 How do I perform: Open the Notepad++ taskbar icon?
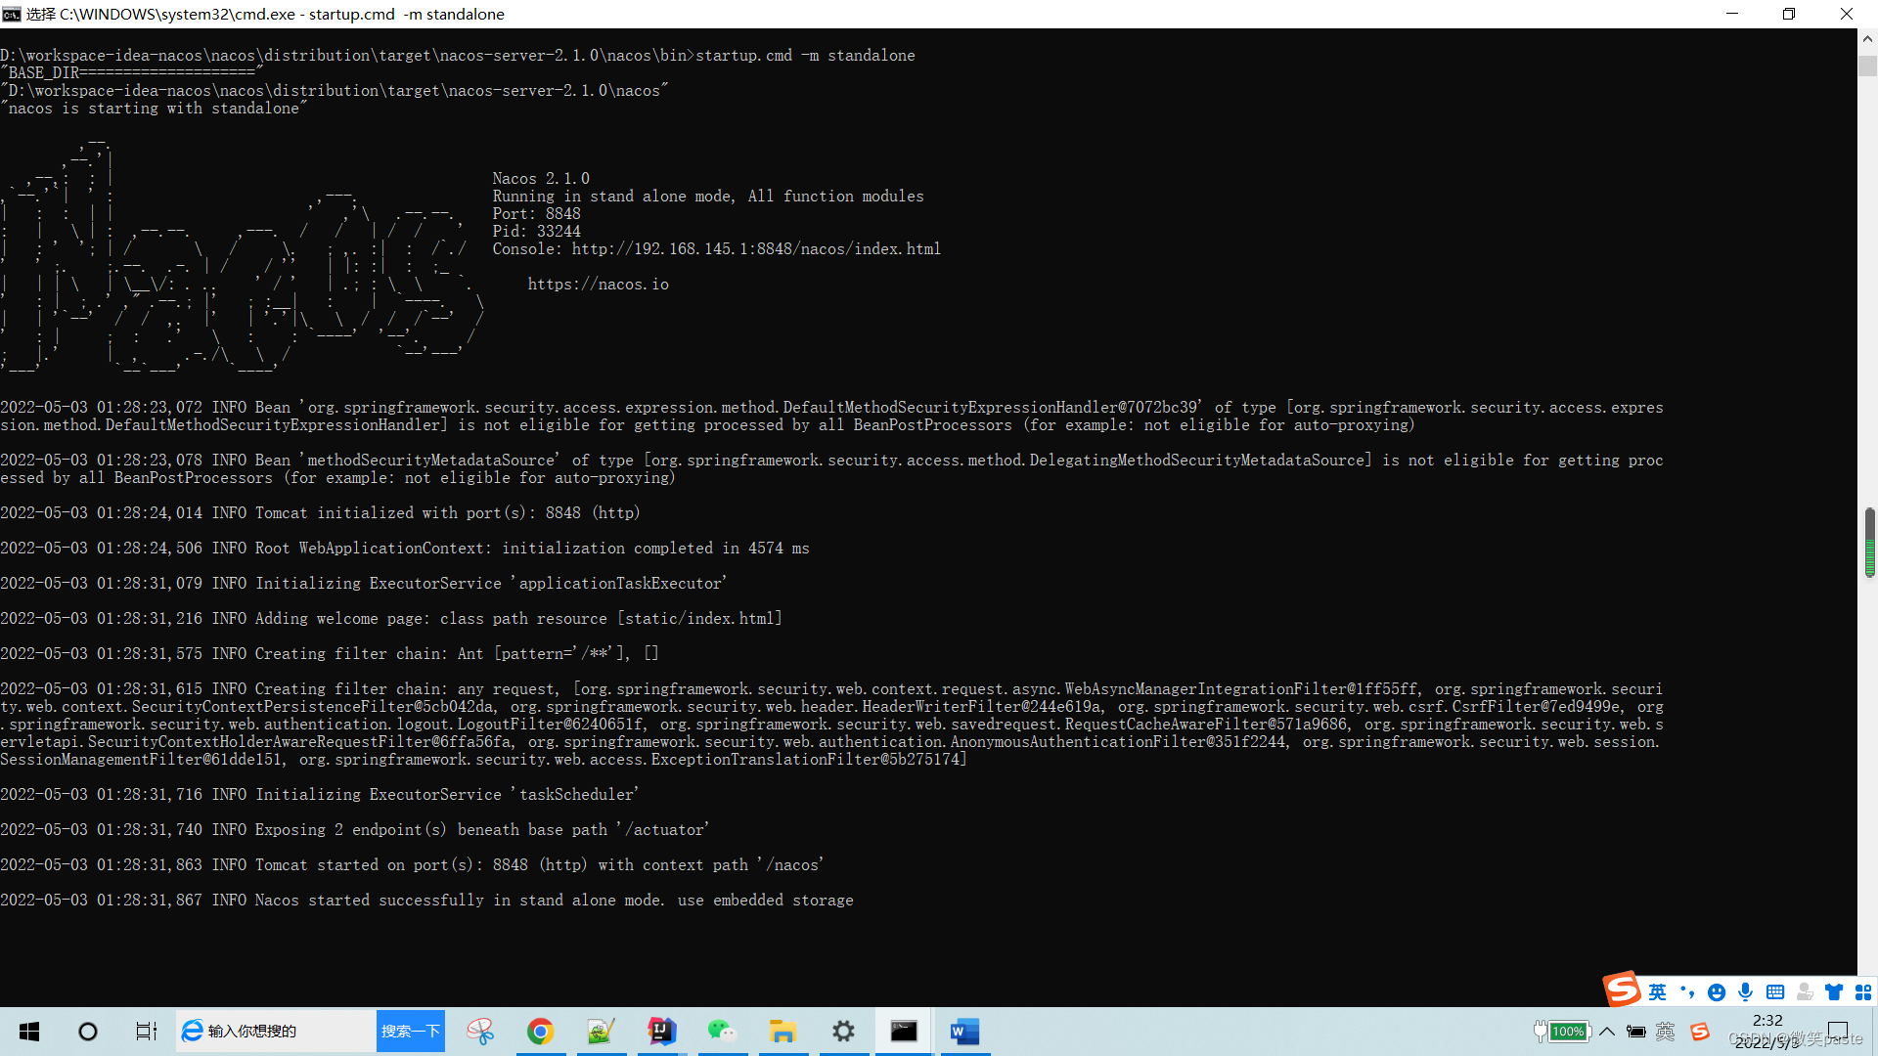click(x=601, y=1032)
